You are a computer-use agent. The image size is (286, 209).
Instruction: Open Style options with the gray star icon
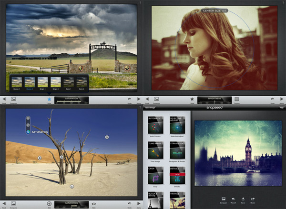[x=192, y=99]
